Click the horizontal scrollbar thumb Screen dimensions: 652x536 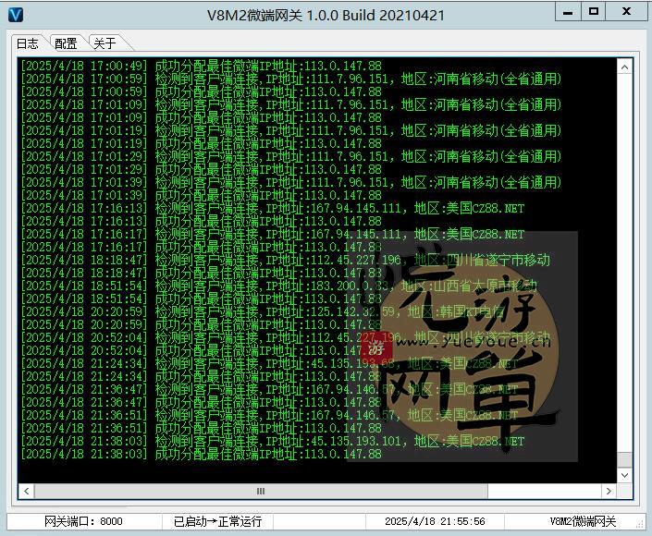pos(260,492)
